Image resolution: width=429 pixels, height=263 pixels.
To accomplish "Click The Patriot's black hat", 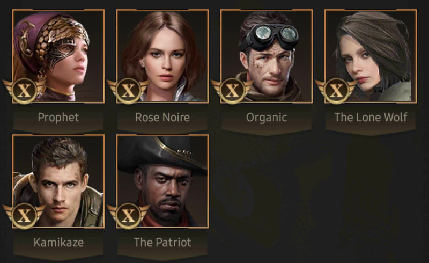I will [162, 155].
